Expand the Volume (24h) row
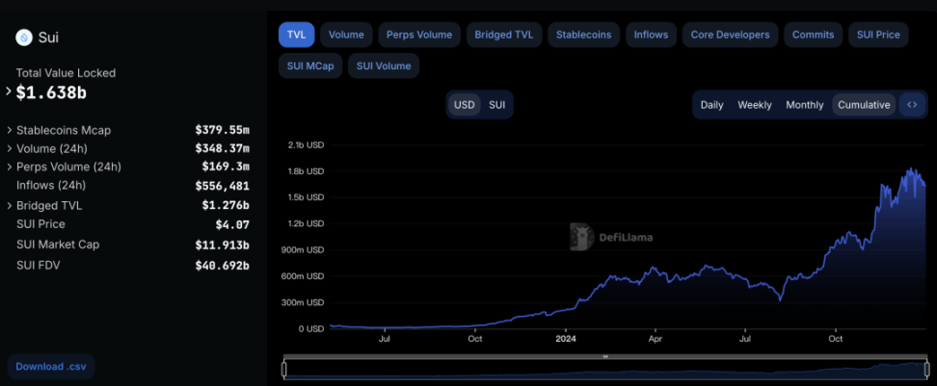This screenshot has height=386, width=937. 10,148
